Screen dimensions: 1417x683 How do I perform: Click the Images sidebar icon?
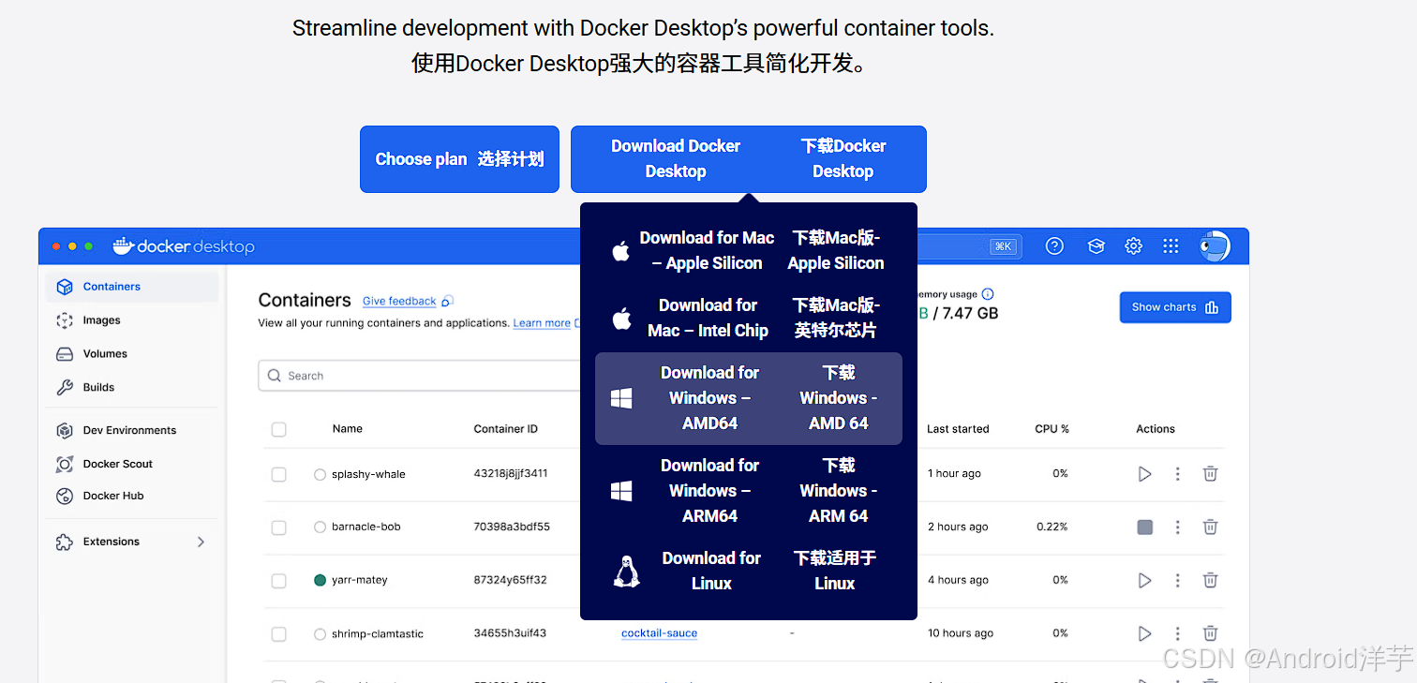(x=65, y=320)
